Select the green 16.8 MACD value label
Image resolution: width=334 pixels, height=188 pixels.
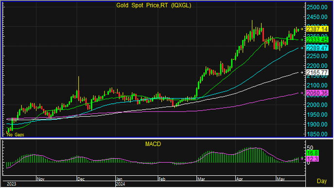pyautogui.click(x=313, y=153)
